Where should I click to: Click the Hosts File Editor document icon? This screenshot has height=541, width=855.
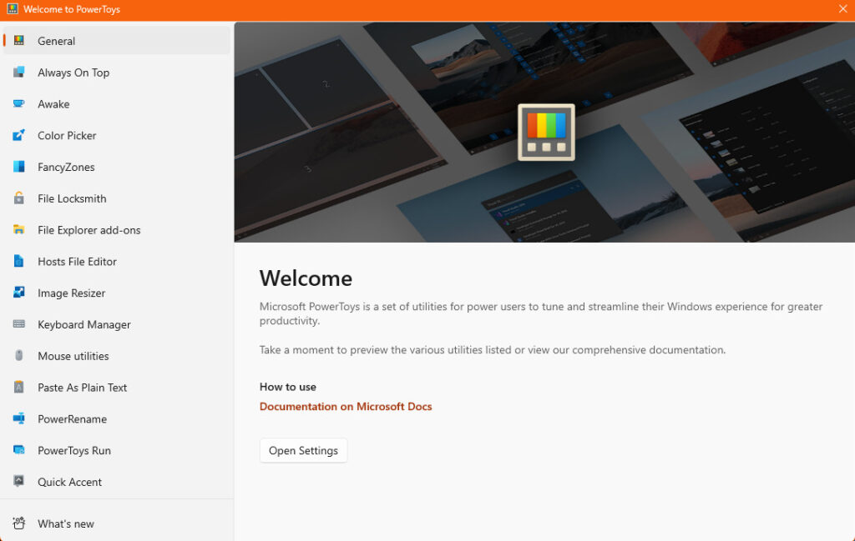coord(19,261)
